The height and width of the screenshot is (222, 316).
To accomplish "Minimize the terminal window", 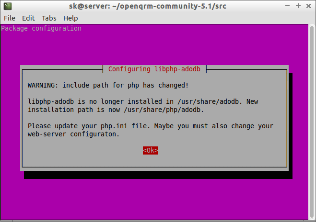I will tap(287, 7).
